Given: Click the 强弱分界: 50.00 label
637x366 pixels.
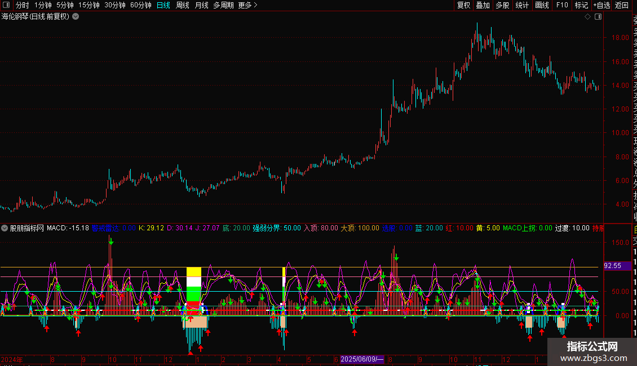Looking at the screenshot, I should 277,228.
